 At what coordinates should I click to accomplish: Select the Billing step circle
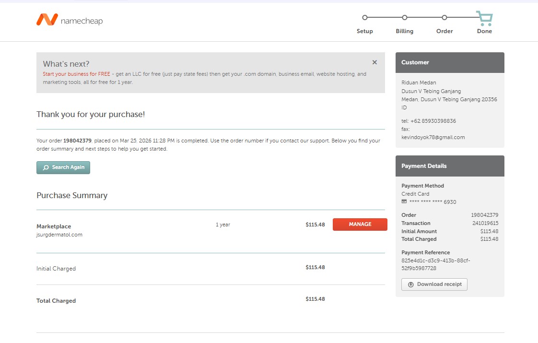[x=405, y=18]
